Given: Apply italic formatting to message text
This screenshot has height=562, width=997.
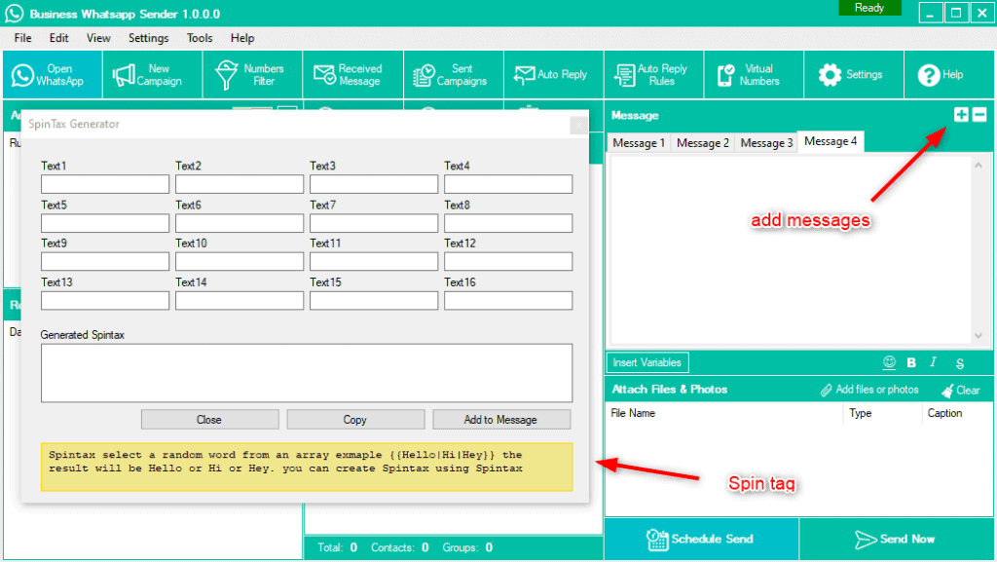Looking at the screenshot, I should (x=934, y=362).
